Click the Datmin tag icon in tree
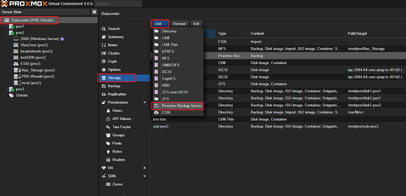The height and width of the screenshot is (196, 406). coord(12,95)
